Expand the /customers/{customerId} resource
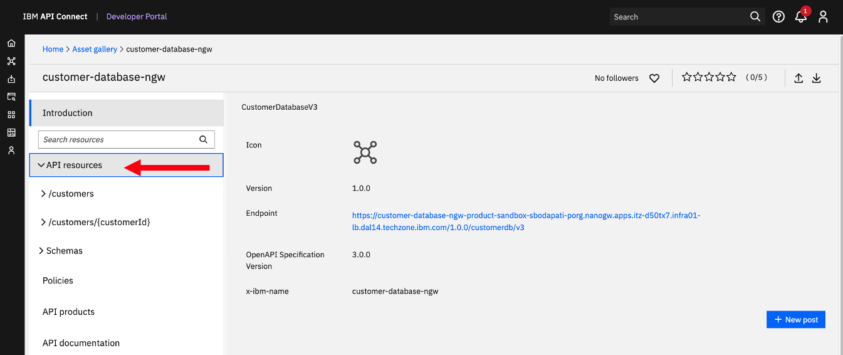The height and width of the screenshot is (355, 843). click(x=126, y=222)
